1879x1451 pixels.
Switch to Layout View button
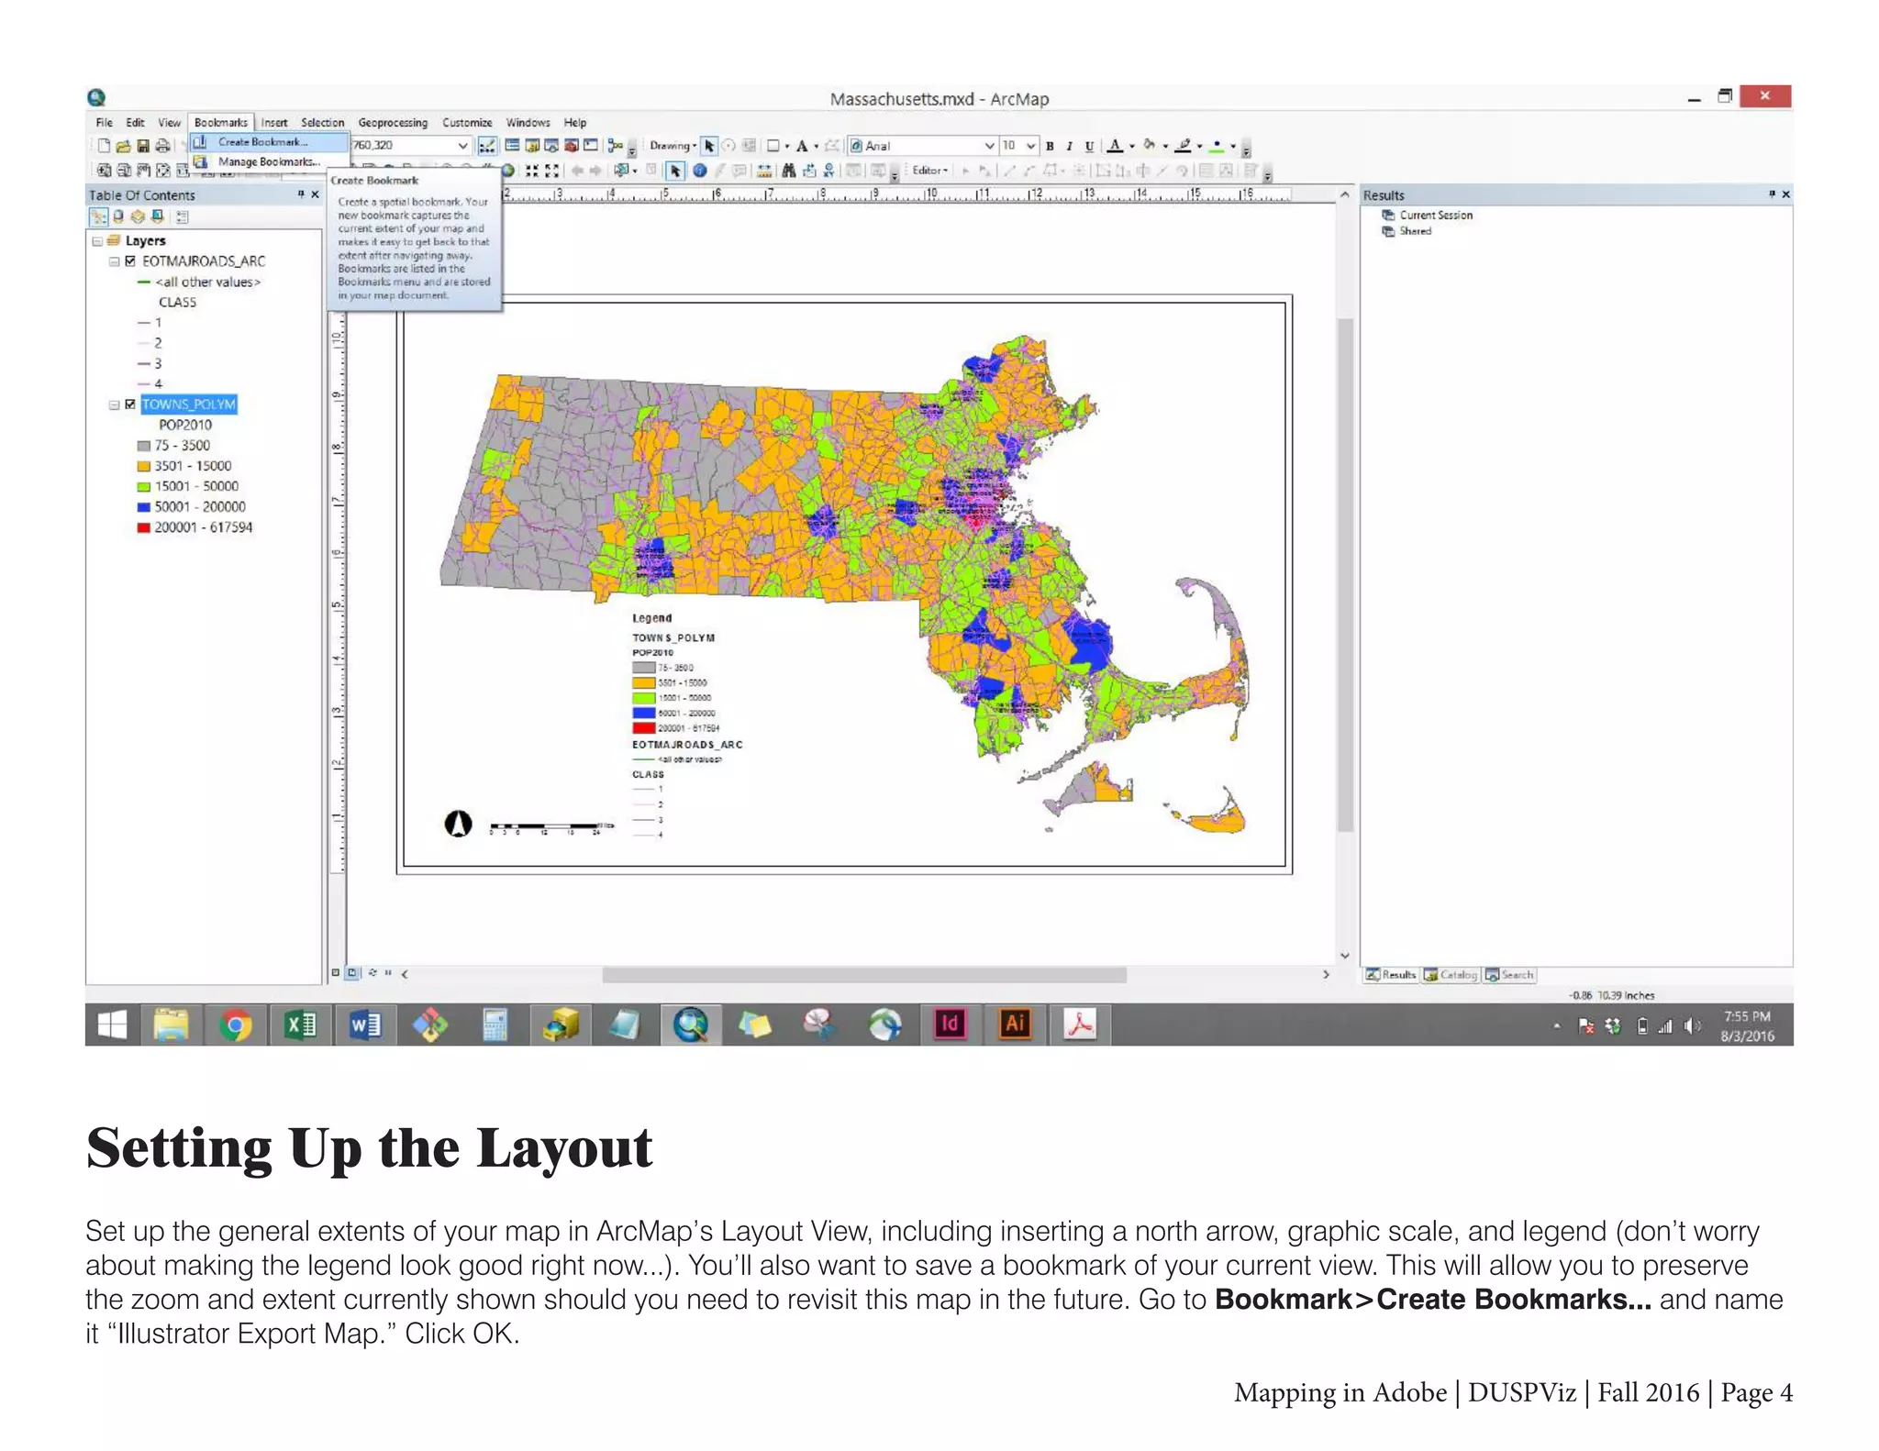pyautogui.click(x=353, y=973)
